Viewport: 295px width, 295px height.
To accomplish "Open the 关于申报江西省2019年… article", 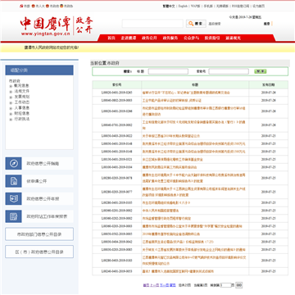I will pyautogui.click(x=171, y=136).
